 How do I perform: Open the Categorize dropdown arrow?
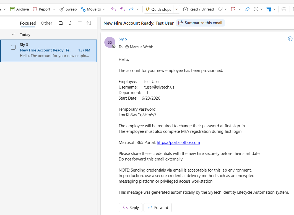point(226,9)
